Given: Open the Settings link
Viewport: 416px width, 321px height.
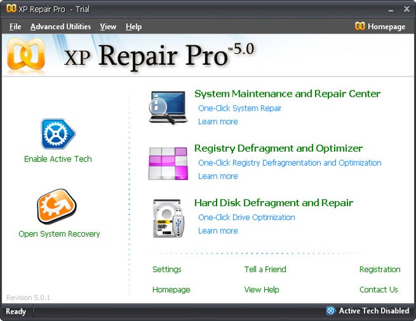Looking at the screenshot, I should [167, 270].
